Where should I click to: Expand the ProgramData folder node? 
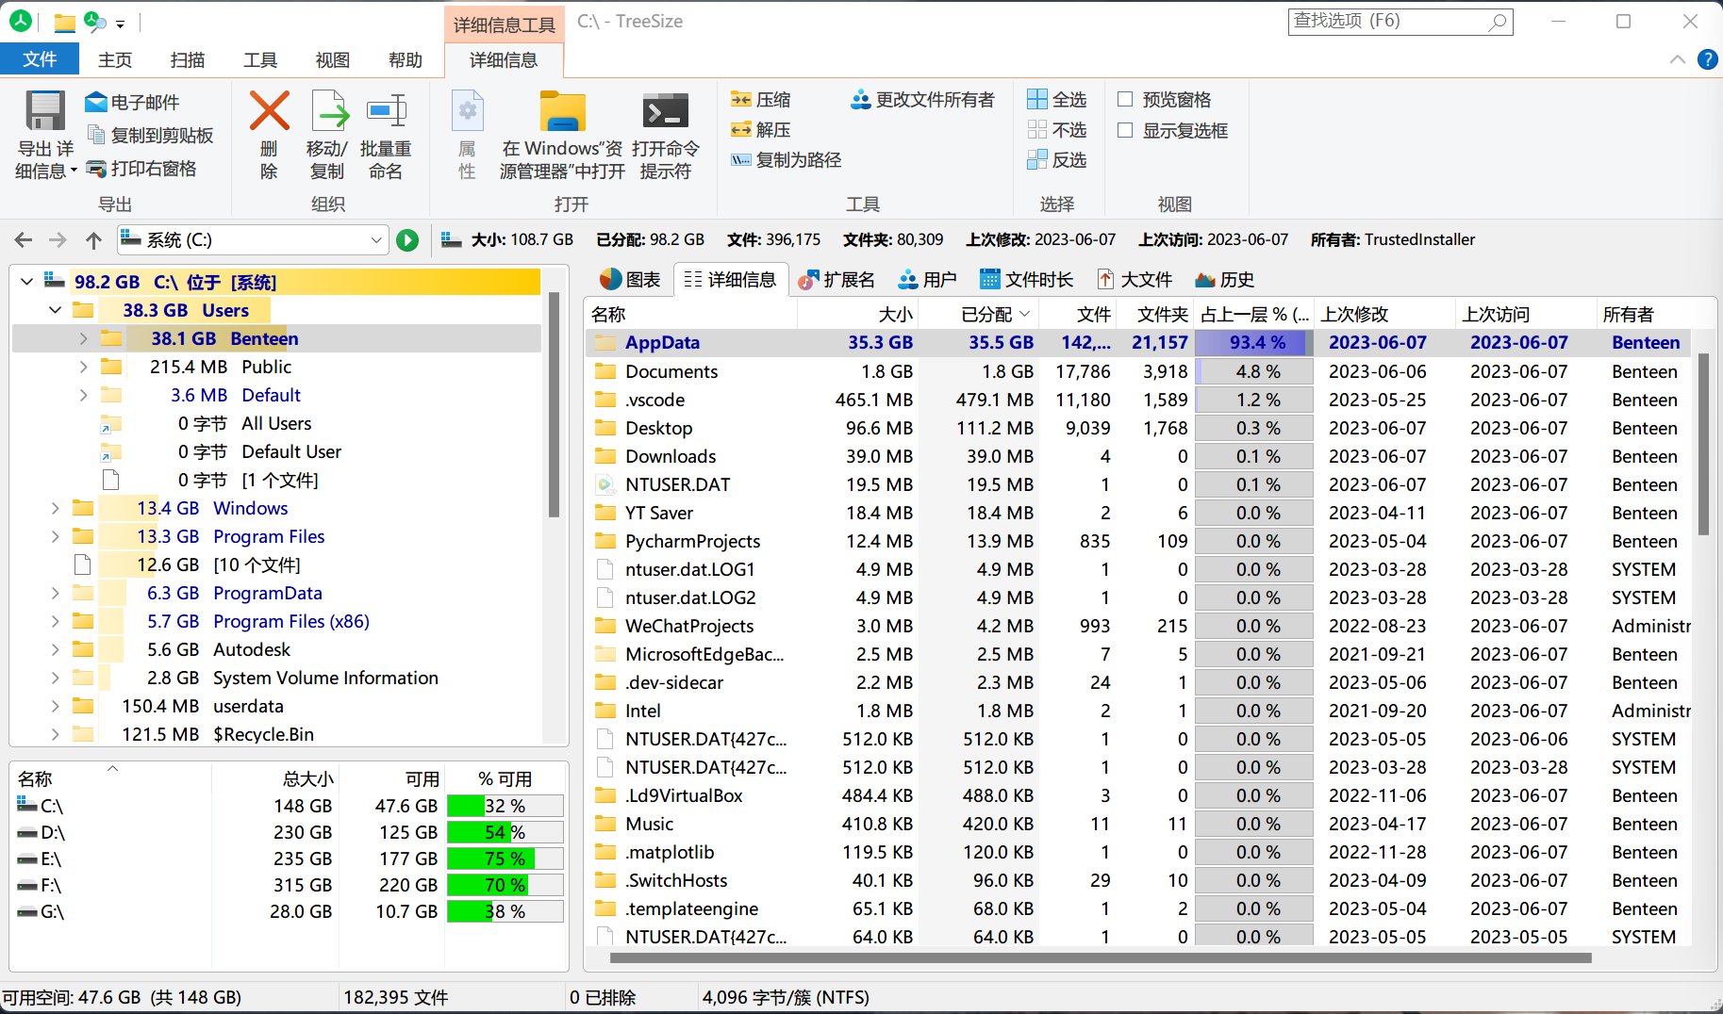pos(55,593)
